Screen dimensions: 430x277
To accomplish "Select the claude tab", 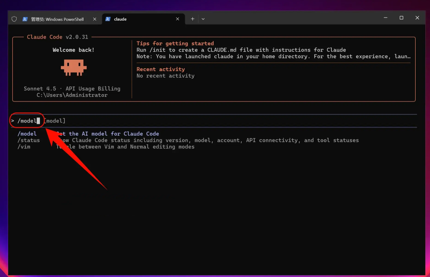I will [x=144, y=19].
